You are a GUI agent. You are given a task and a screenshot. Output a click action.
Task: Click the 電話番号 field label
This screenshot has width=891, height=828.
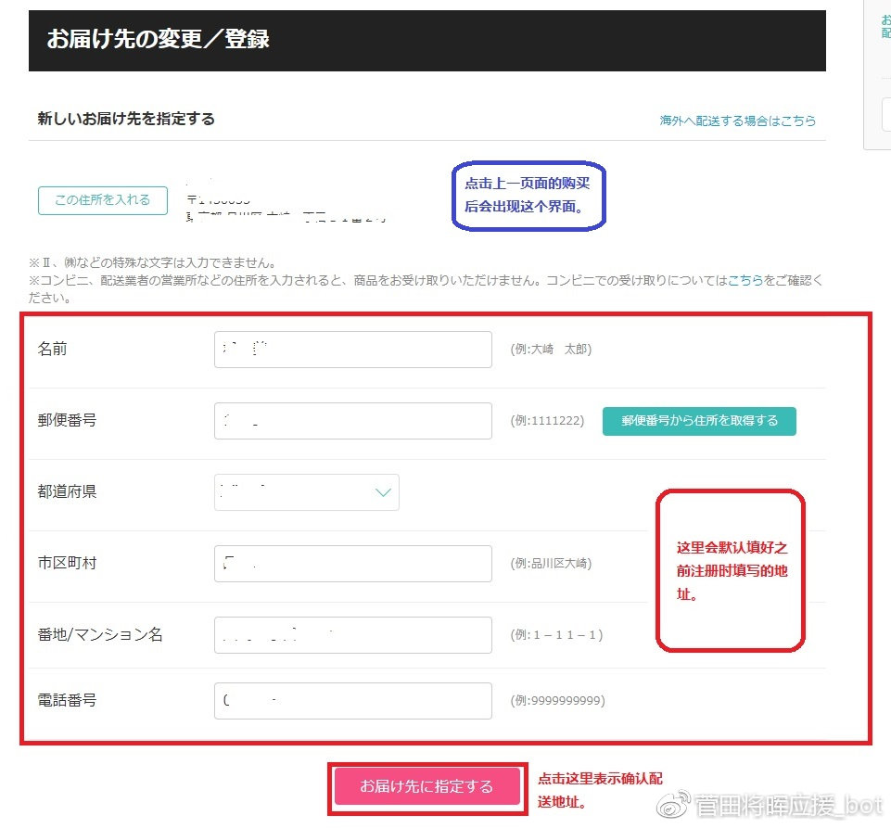pos(67,701)
